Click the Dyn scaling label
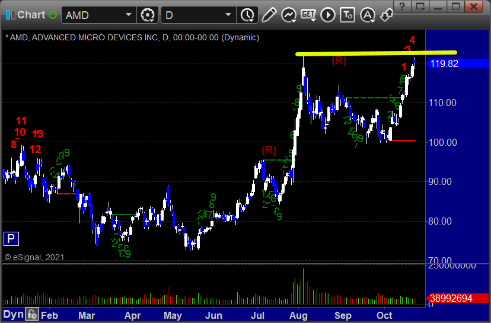This screenshot has width=491, height=323. click(x=14, y=314)
